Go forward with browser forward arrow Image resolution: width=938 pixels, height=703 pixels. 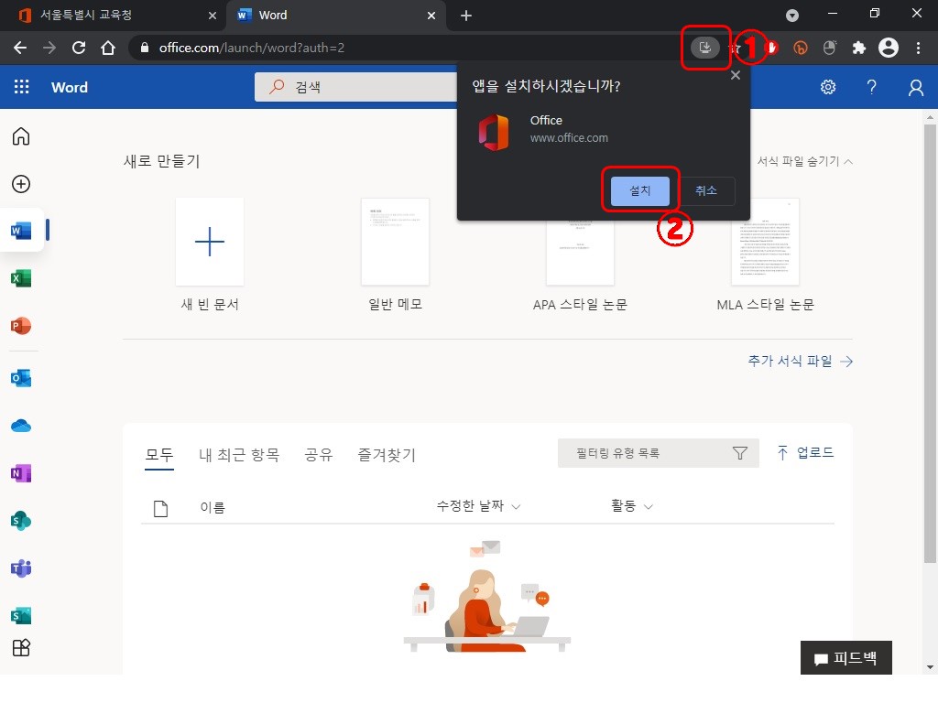(x=49, y=48)
